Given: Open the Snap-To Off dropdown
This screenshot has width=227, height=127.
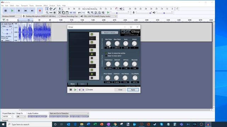Looking at the screenshot, I should [21, 116].
